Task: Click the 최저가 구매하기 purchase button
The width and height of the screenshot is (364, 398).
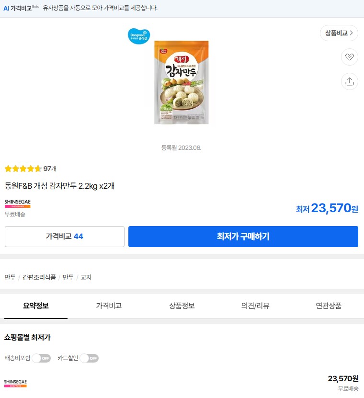Action: pos(243,236)
